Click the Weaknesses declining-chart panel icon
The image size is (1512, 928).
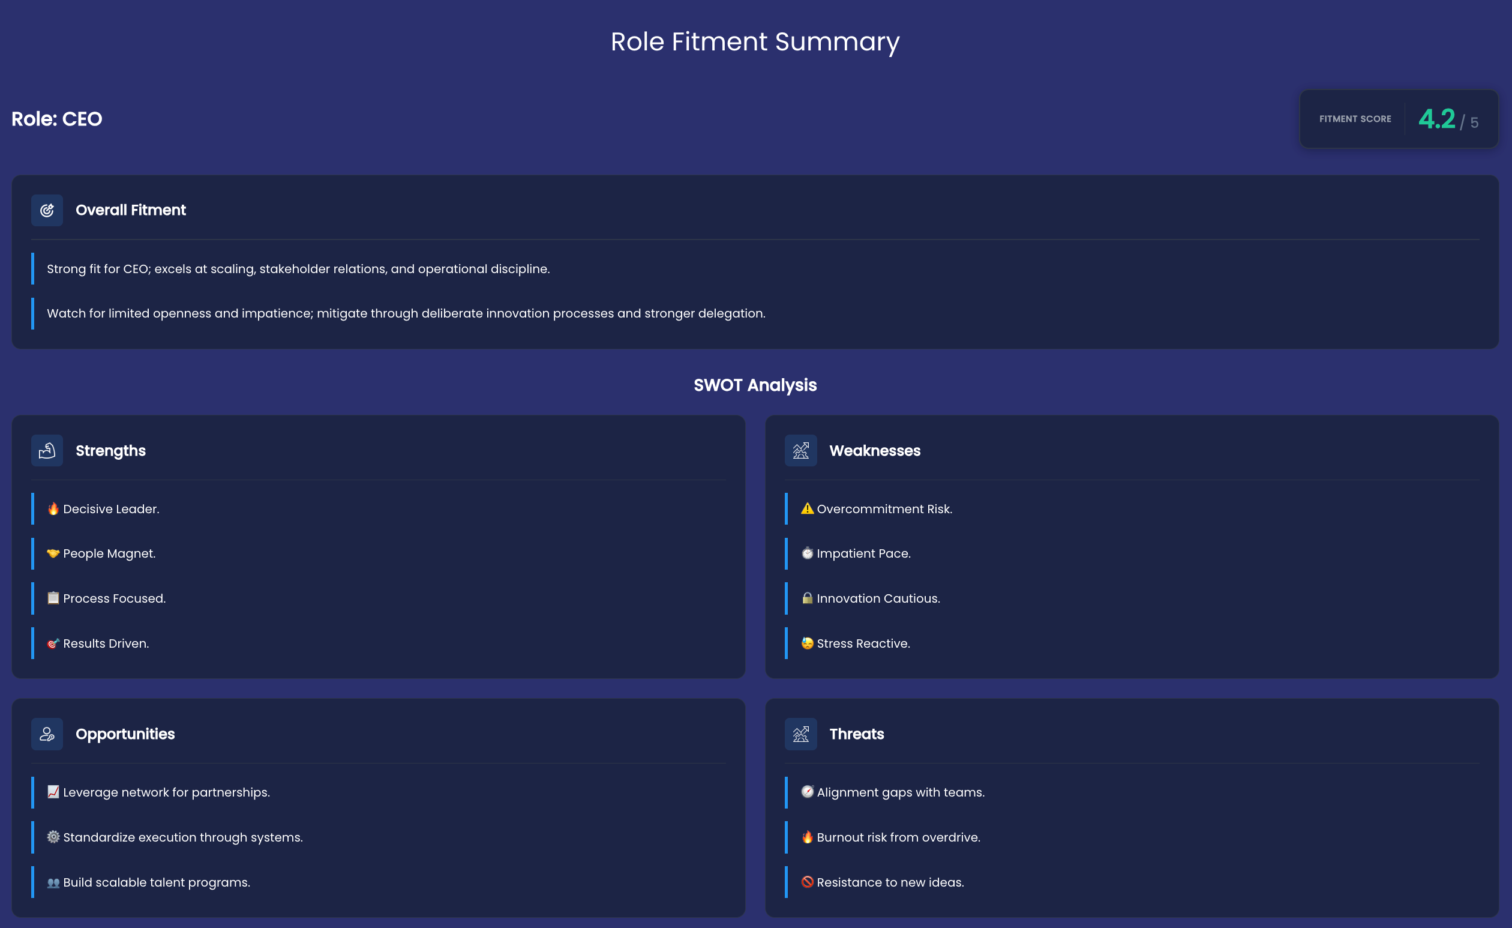pyautogui.click(x=801, y=450)
